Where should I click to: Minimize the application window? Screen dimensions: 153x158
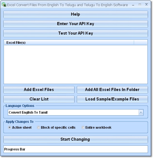click(133, 5)
